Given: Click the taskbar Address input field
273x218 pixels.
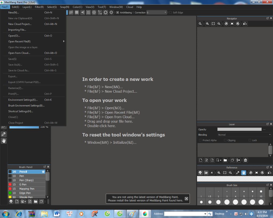Looking at the screenshot, I should pyautogui.click(x=184, y=214).
